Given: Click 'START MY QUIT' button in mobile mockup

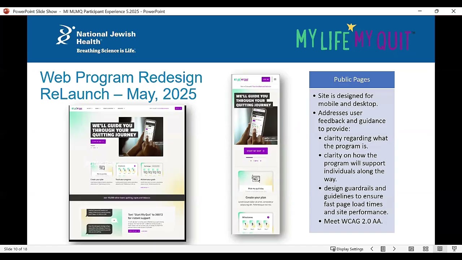Looking at the screenshot, I should (256, 151).
